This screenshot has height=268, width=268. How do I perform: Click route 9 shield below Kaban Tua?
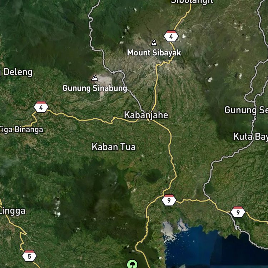click(169, 200)
